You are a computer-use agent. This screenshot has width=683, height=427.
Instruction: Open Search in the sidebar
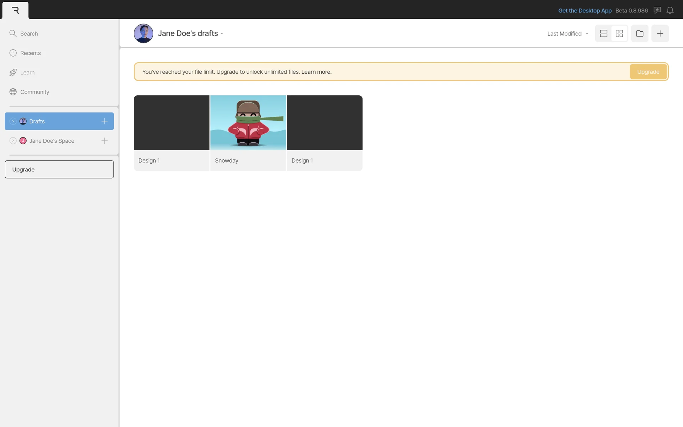point(28,33)
